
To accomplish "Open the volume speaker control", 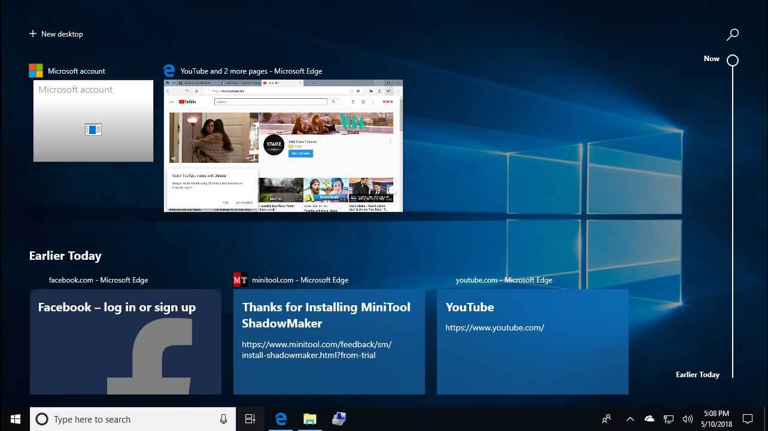I will point(688,419).
